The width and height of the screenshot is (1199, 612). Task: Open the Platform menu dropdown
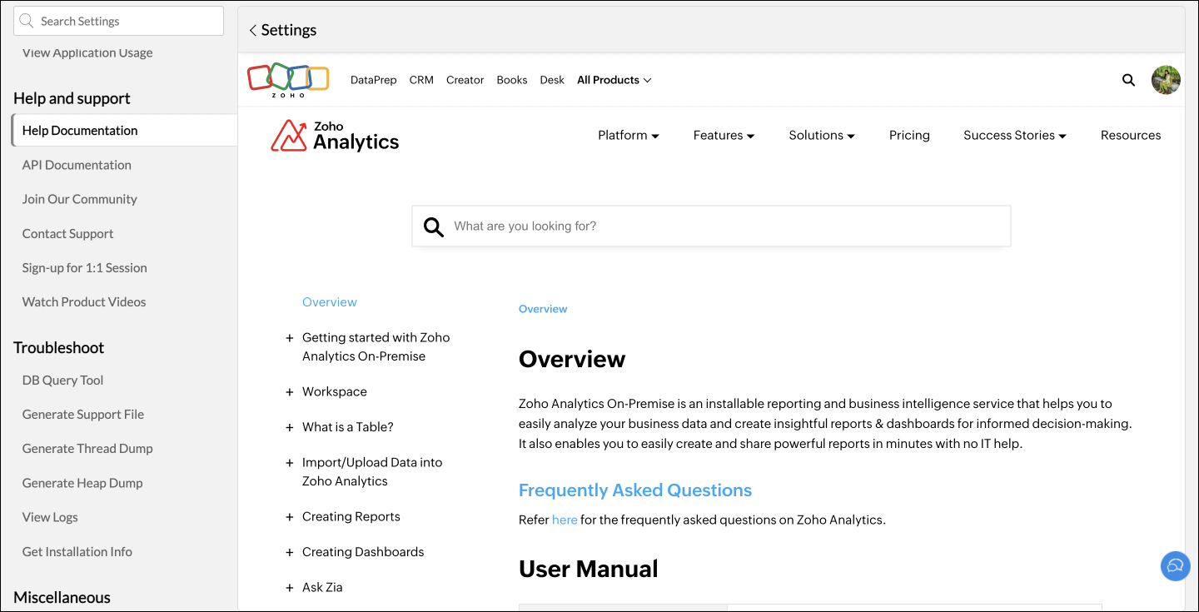pos(629,135)
